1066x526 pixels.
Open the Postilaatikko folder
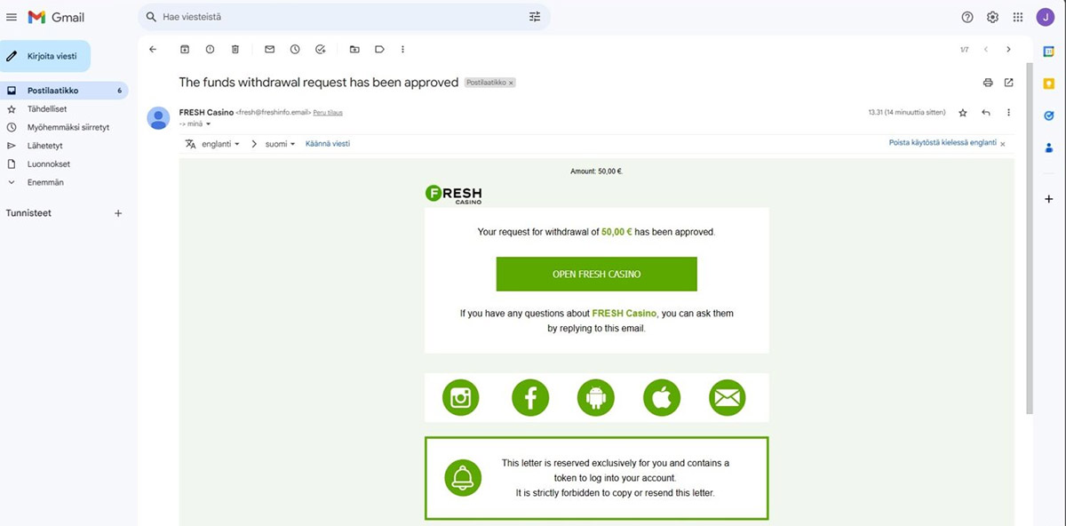pos(64,91)
